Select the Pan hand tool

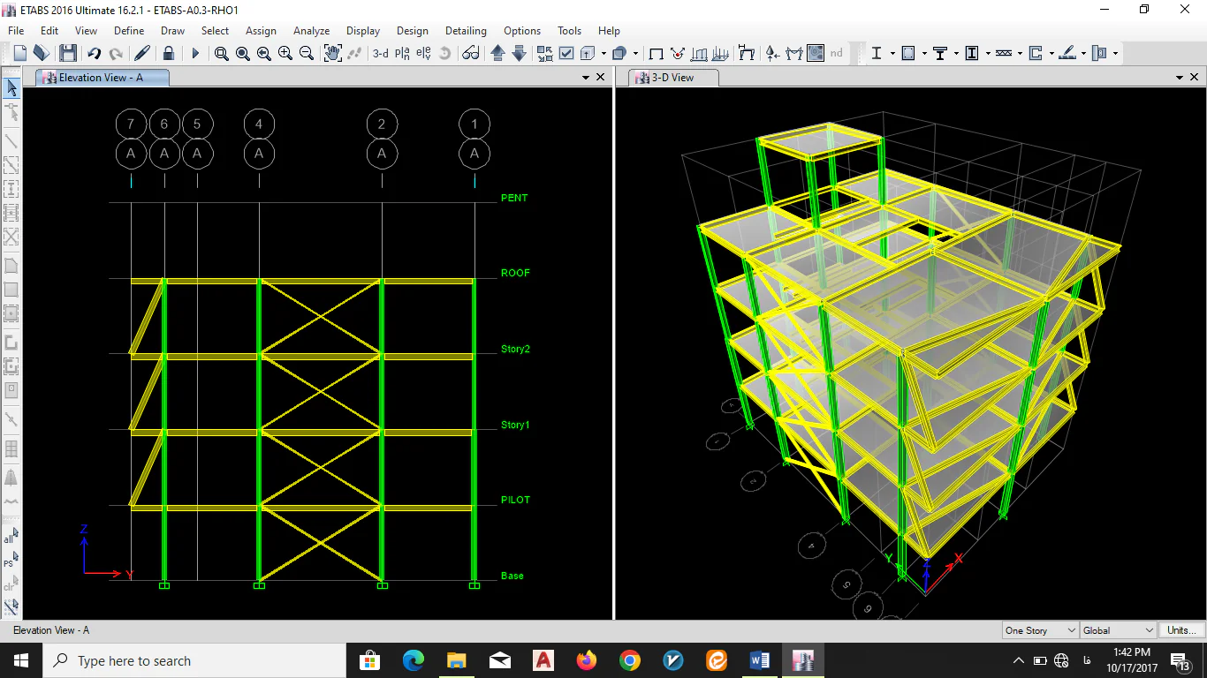point(332,53)
